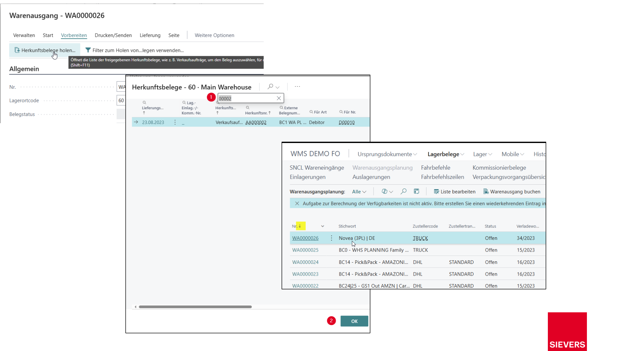Open the Drucken/Senden menu
The width and height of the screenshot is (625, 351).
[x=113, y=35]
